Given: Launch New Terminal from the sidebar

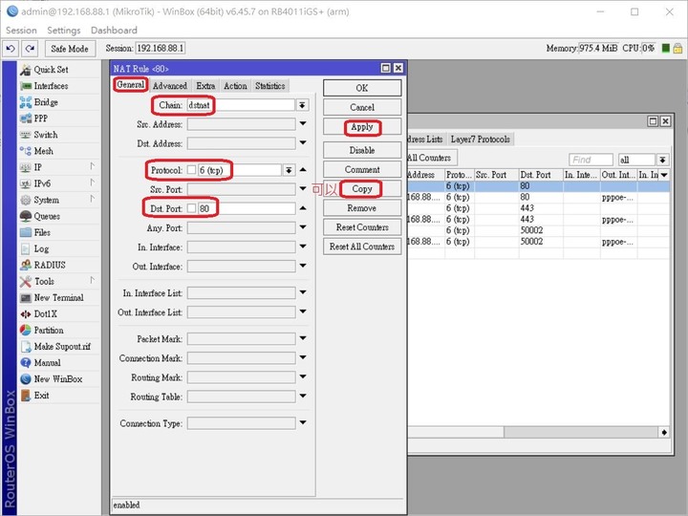Looking at the screenshot, I should (58, 297).
